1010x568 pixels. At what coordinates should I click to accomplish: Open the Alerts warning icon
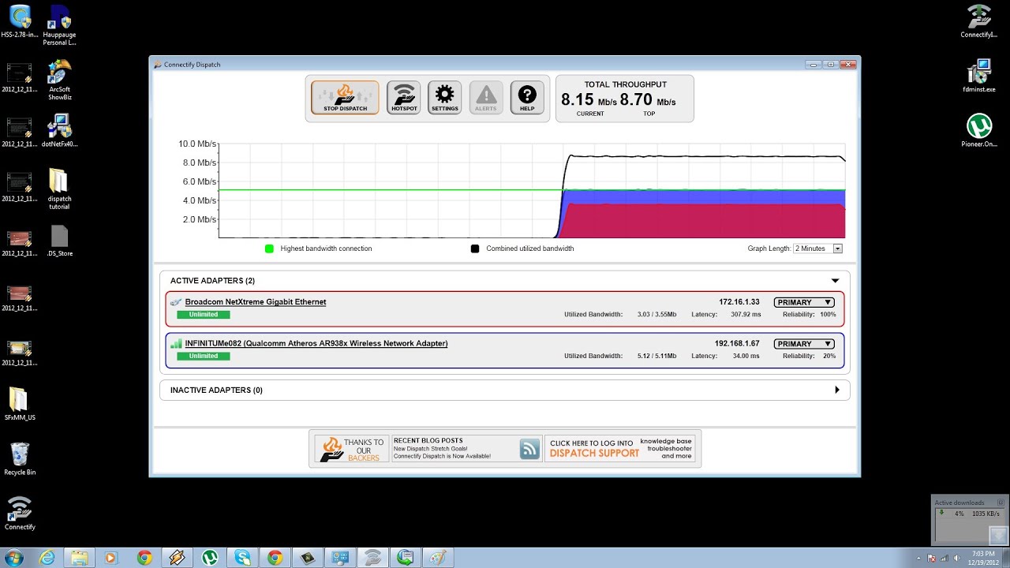tap(486, 98)
